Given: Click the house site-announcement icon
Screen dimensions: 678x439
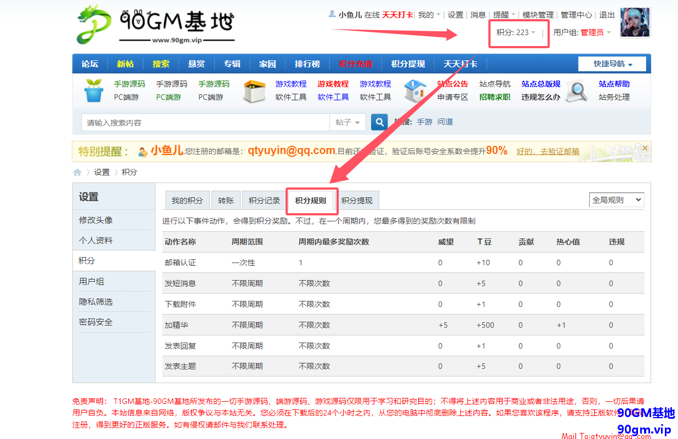Looking at the screenshot, I should coord(415,91).
